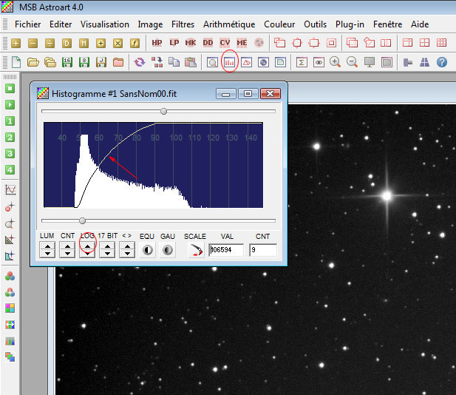This screenshot has height=395, width=456.
Task: Click inside the histogram graph area
Action: click(153, 165)
